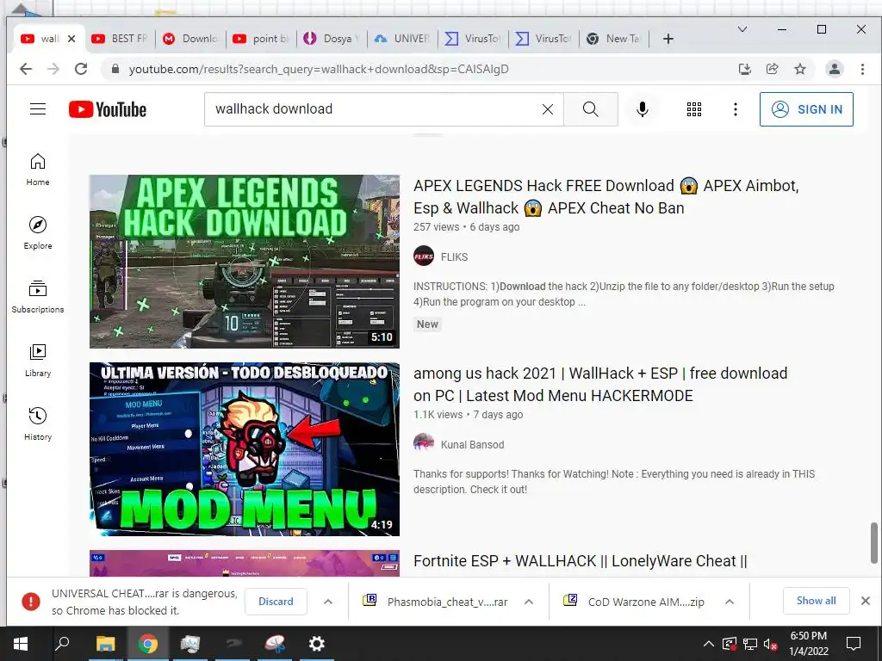Switch to the Dosya tab
This screenshot has height=661, width=882.
click(x=332, y=38)
